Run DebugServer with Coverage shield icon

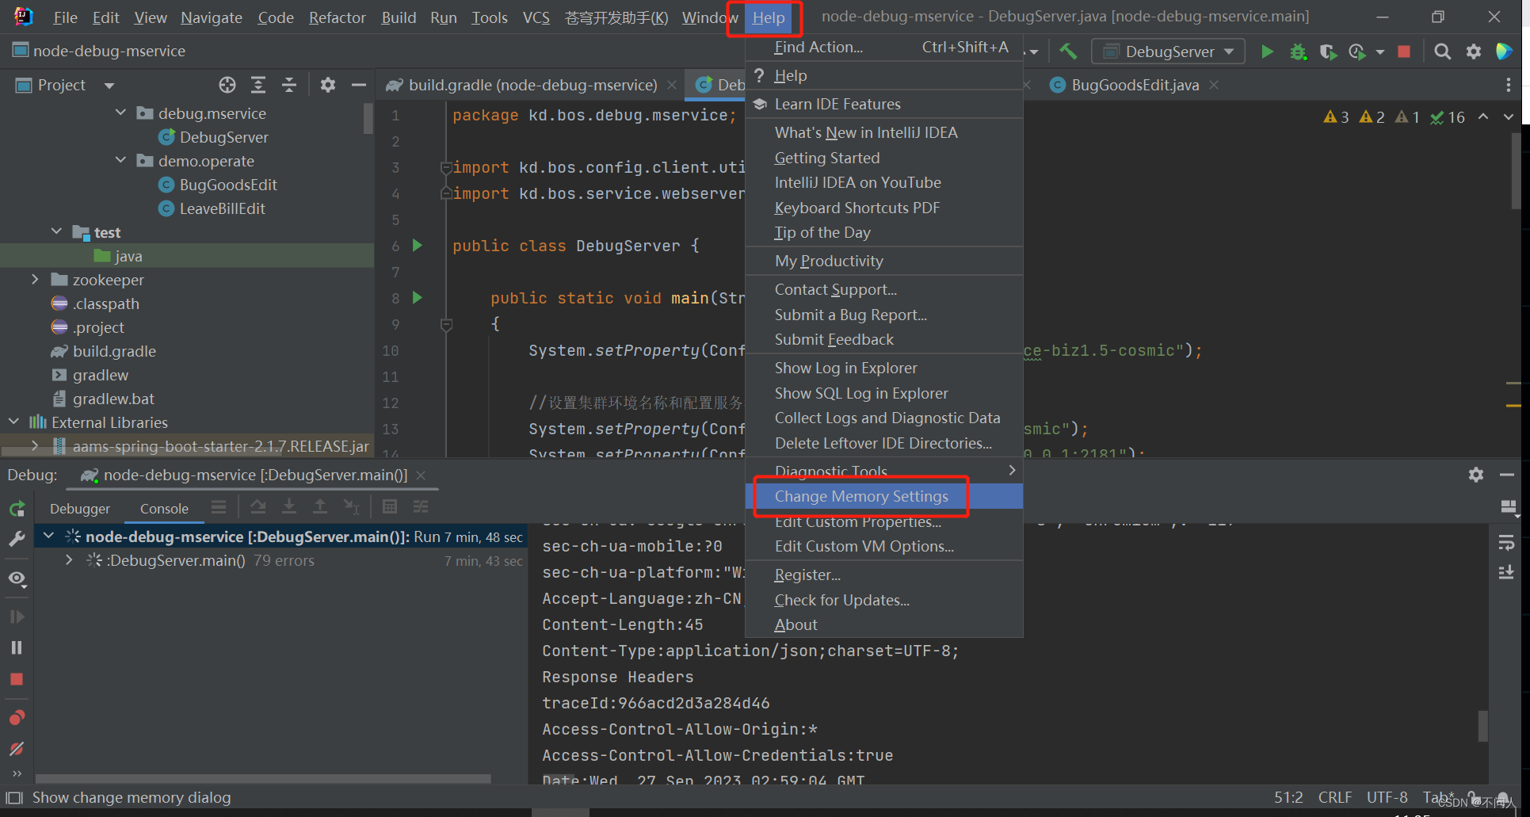[x=1327, y=51]
